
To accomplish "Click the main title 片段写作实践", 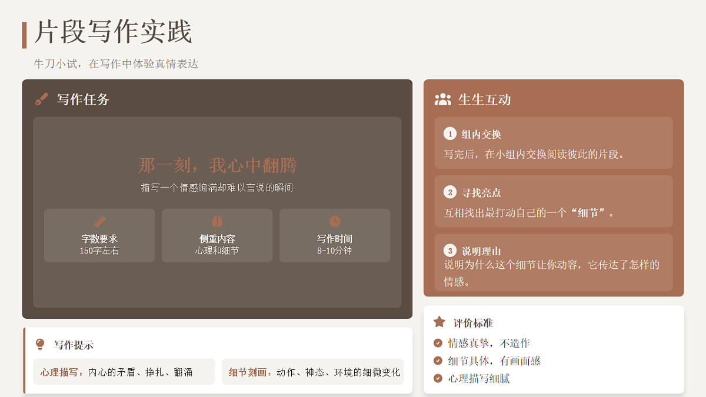I will coord(113,32).
